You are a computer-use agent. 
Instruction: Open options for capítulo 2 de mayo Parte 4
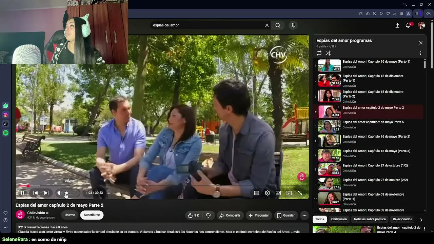tap(424, 229)
